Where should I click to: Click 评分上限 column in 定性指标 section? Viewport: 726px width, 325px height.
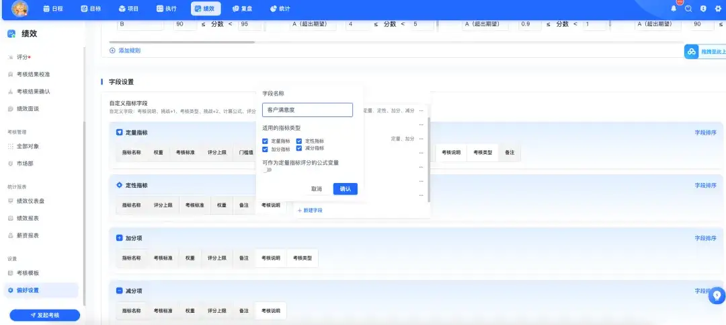(x=163, y=205)
